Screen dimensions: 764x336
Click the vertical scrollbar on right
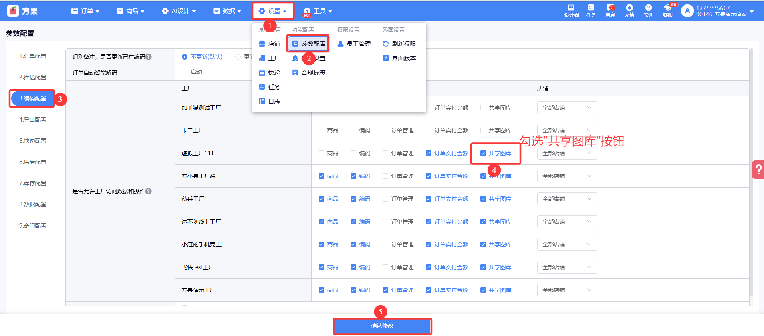pyautogui.click(x=751, y=176)
